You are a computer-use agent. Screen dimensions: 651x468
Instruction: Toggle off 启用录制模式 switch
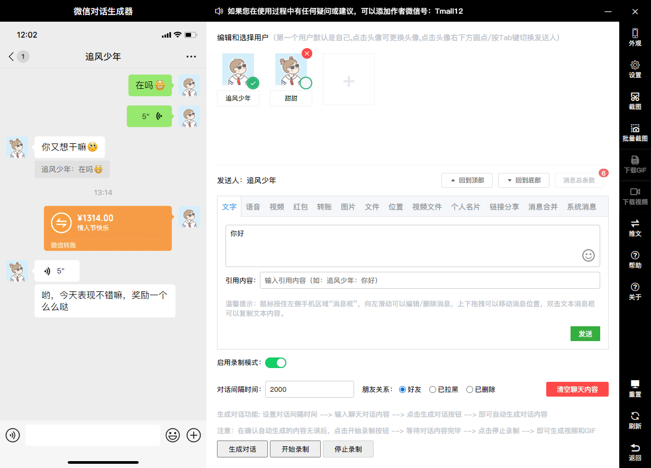pyautogui.click(x=275, y=363)
